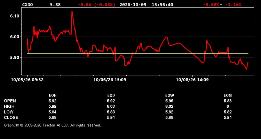This screenshot has height=139, width=261.
Task: Click the EOM OPEN value 5.88
Action: tap(228, 101)
